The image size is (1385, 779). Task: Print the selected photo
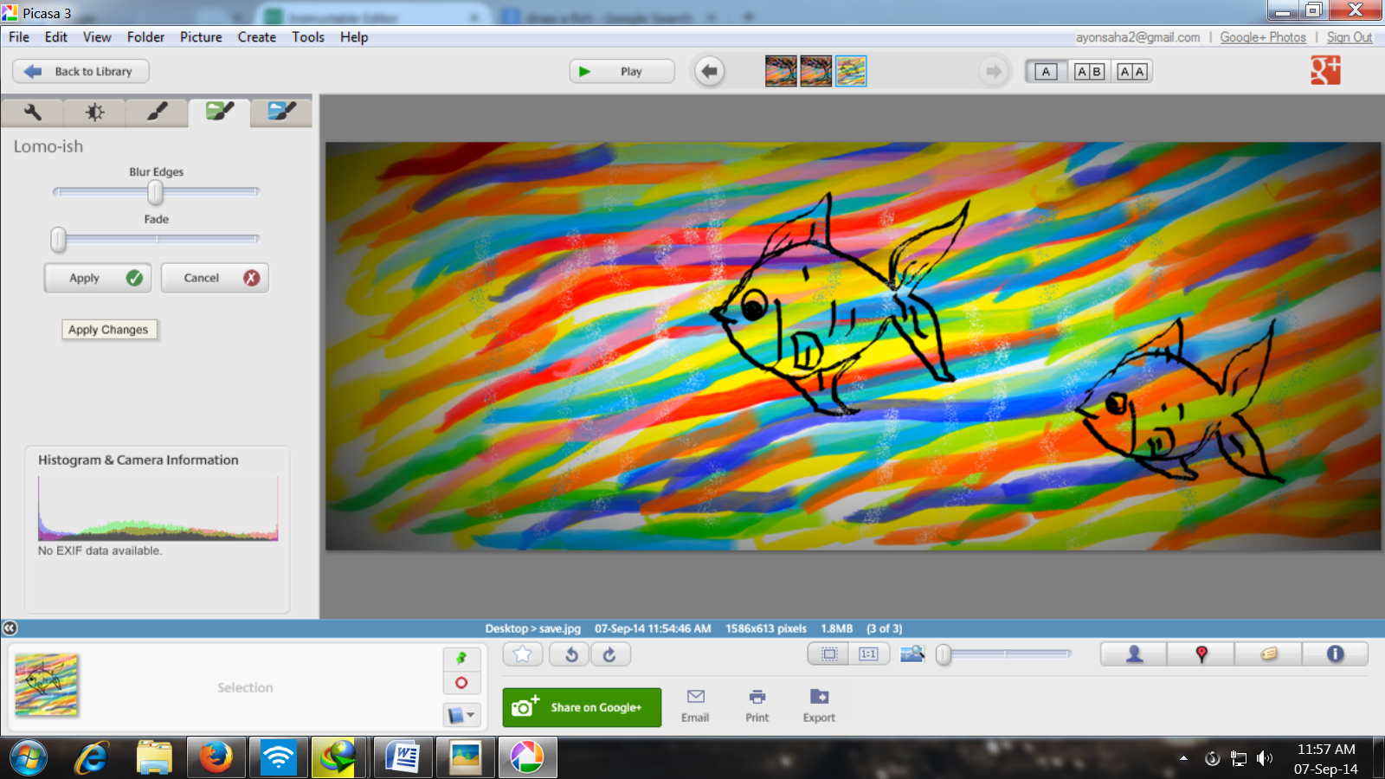[x=757, y=705]
